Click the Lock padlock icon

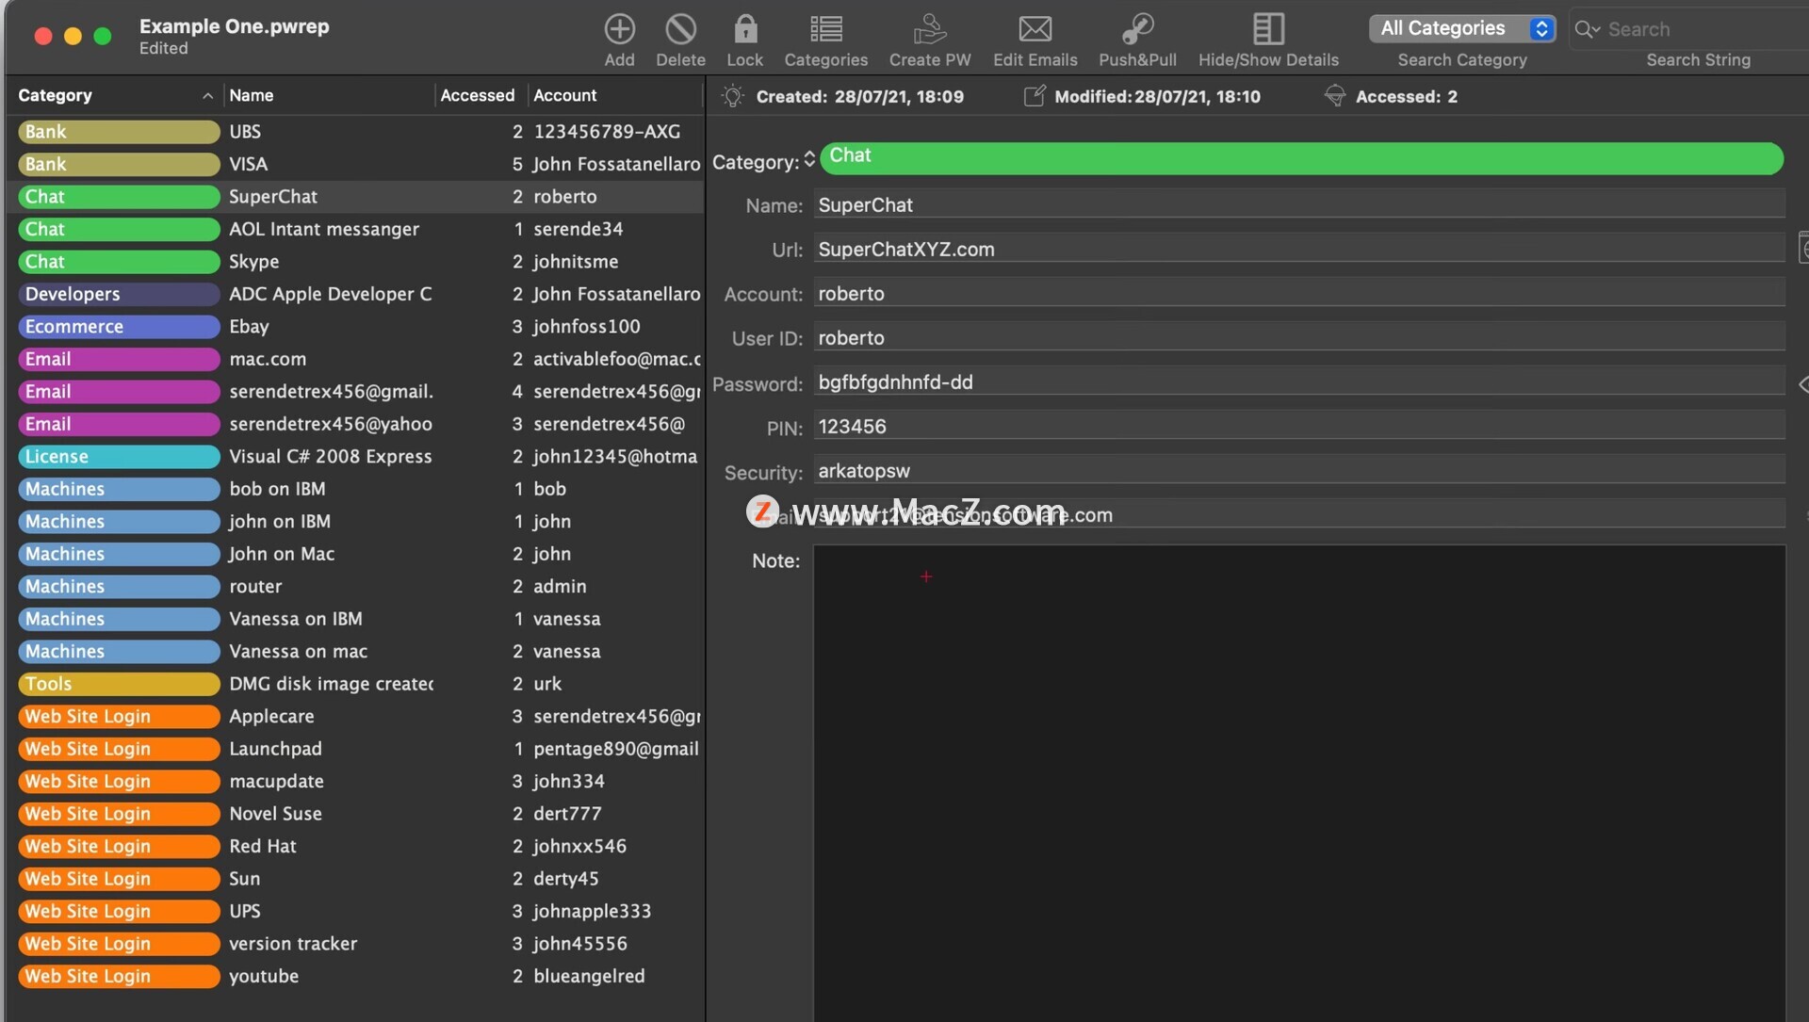coord(745,29)
